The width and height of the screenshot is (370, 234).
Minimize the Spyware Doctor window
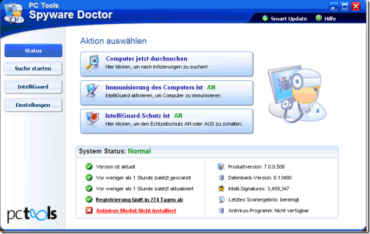(x=333, y=6)
